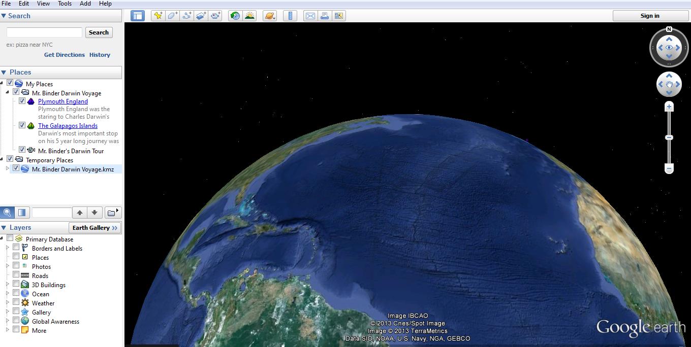
Task: Open the Ruler measurement tool
Action: [x=290, y=16]
